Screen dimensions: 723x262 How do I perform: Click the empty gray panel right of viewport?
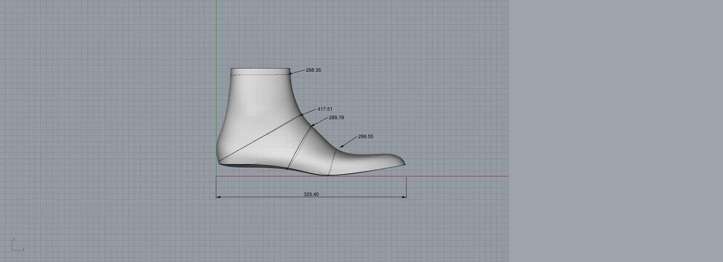615,131
